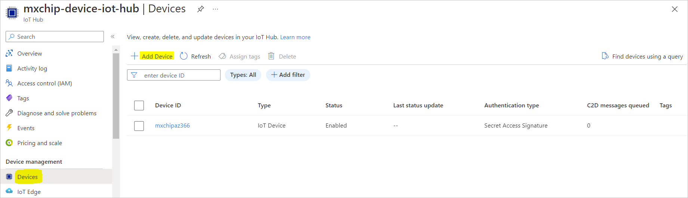Tick the select-all devices checkbox

click(x=139, y=106)
